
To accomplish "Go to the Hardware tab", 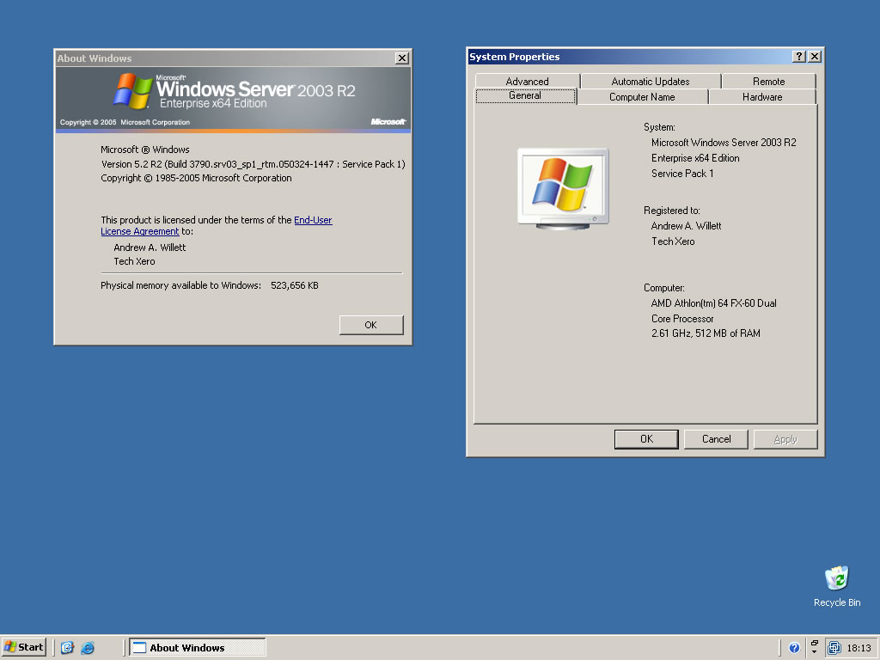I will 762,97.
